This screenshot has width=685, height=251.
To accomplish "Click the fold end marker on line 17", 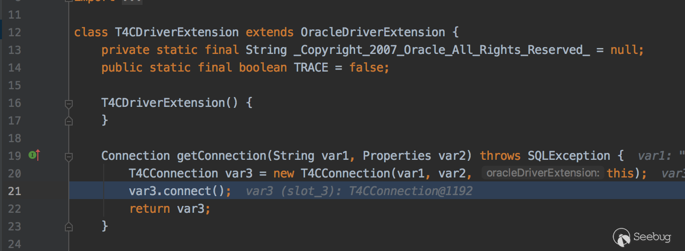I will tap(69, 120).
